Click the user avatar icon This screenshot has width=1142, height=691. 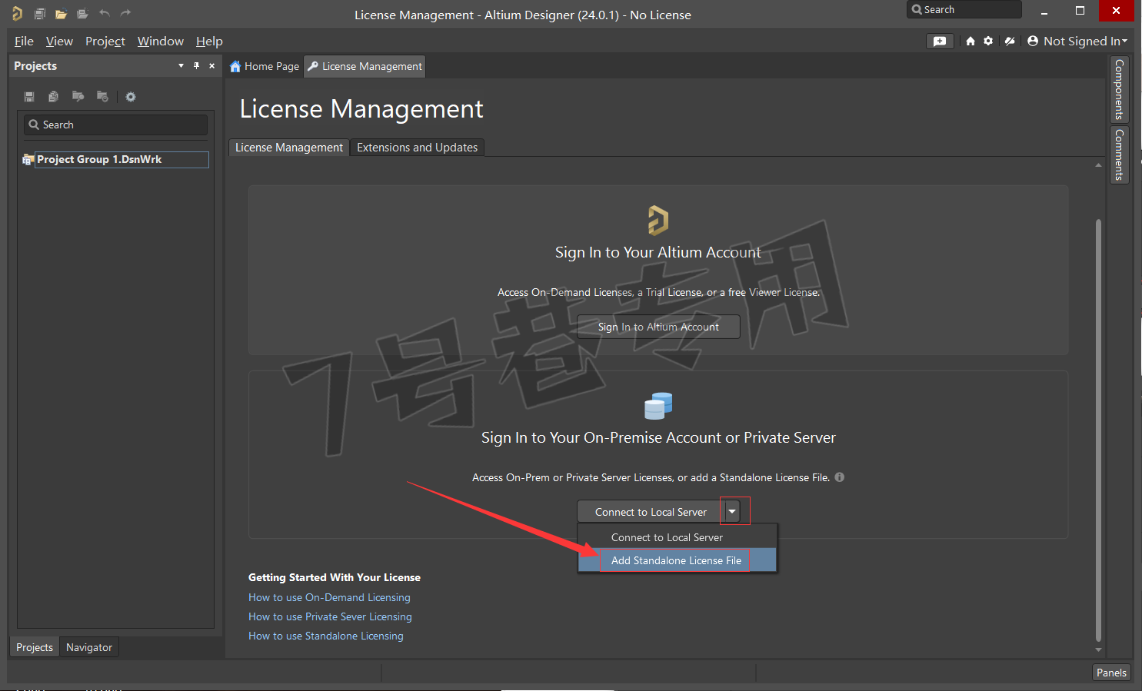pyautogui.click(x=1033, y=42)
